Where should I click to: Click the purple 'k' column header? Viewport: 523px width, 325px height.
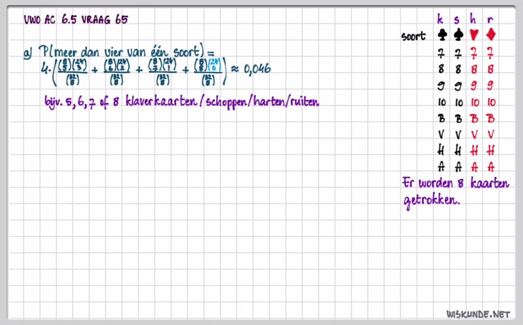[440, 19]
